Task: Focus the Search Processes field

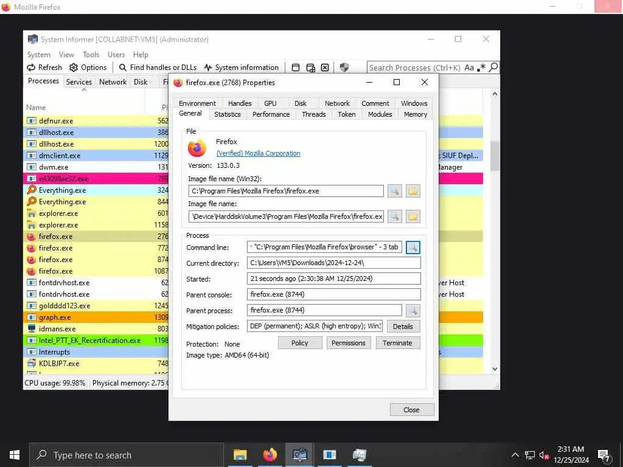Action: 415,67
